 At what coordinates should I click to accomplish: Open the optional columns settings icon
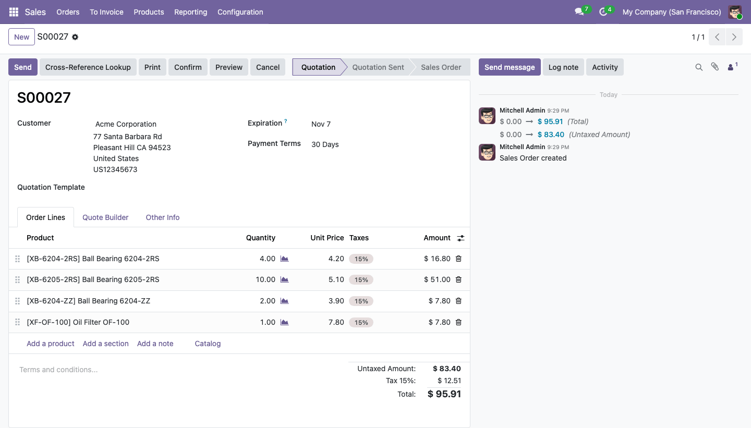pyautogui.click(x=461, y=238)
